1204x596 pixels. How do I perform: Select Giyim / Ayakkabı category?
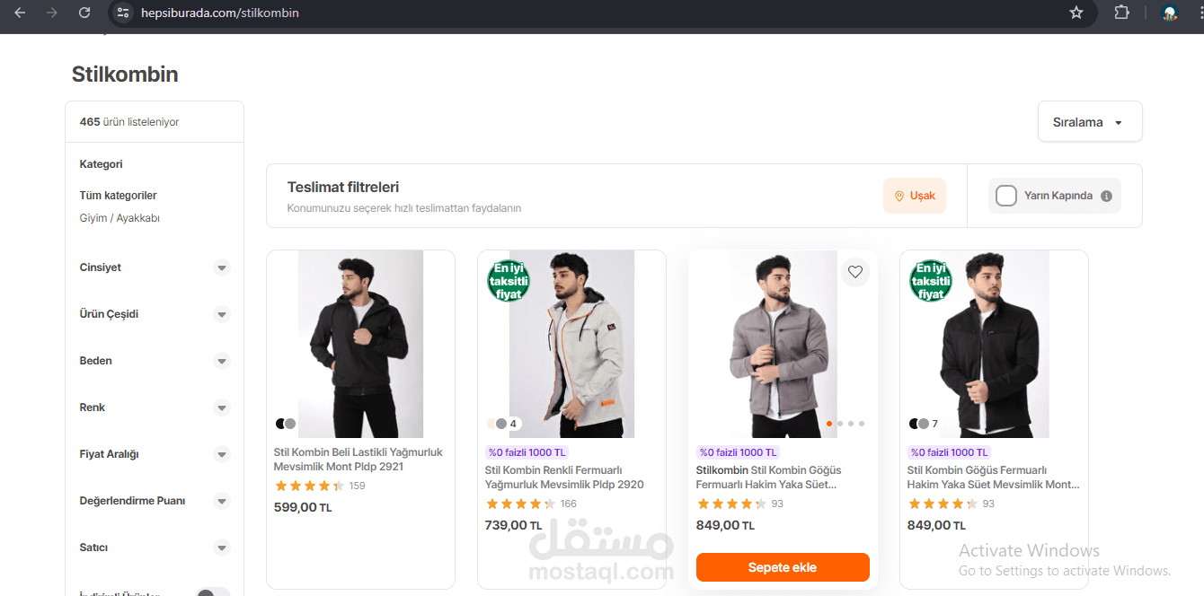click(x=120, y=218)
